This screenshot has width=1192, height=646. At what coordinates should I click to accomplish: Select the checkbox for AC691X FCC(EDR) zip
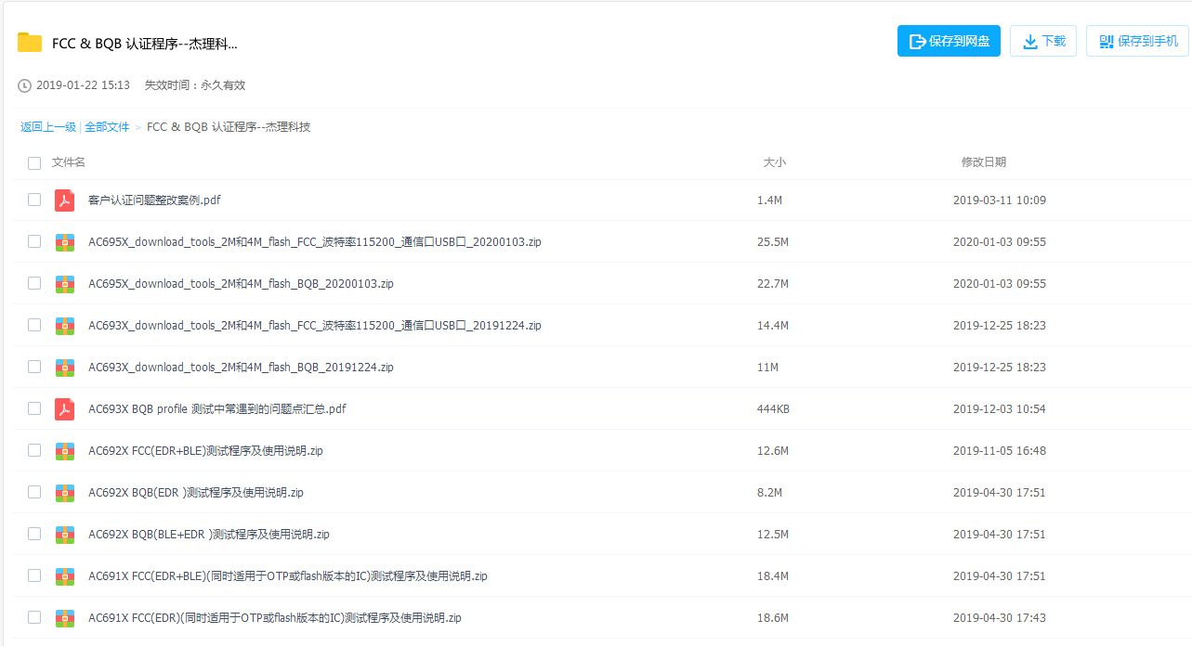click(34, 617)
